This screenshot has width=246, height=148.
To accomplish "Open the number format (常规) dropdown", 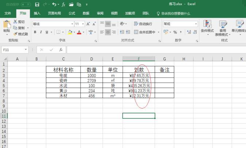I will pyautogui.click(x=196, y=24).
